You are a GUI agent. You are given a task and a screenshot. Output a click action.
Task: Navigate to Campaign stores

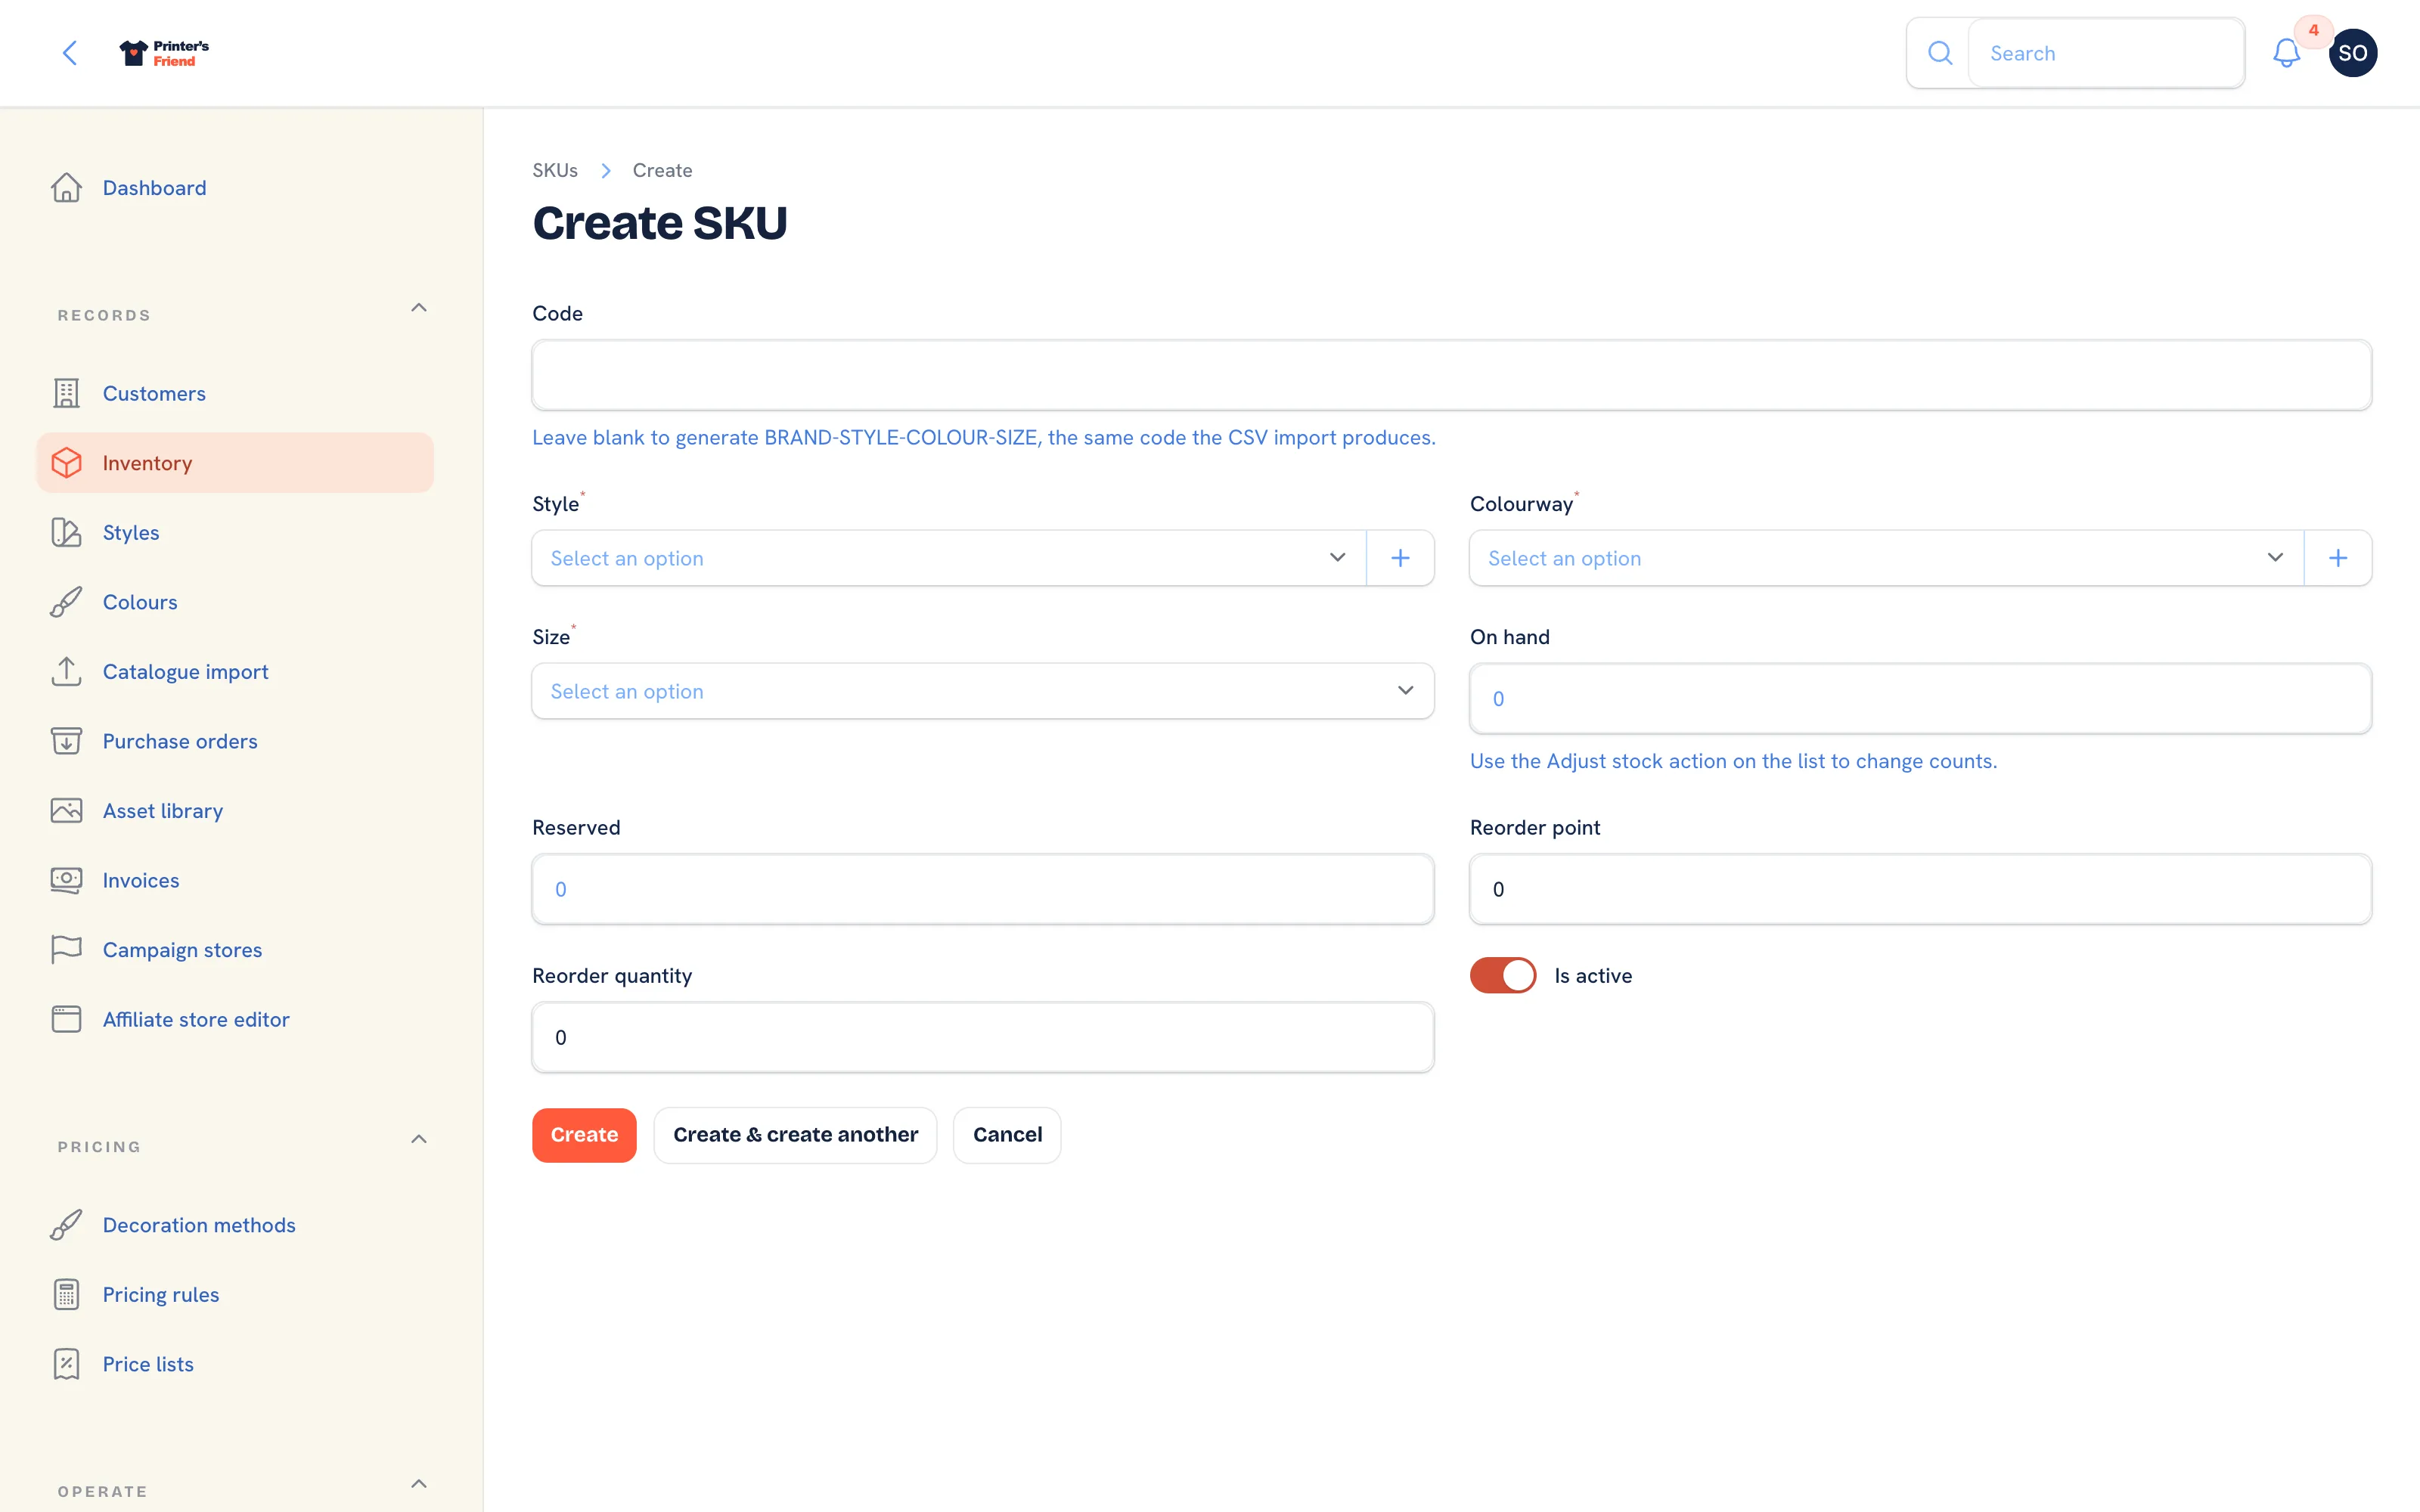click(x=235, y=949)
